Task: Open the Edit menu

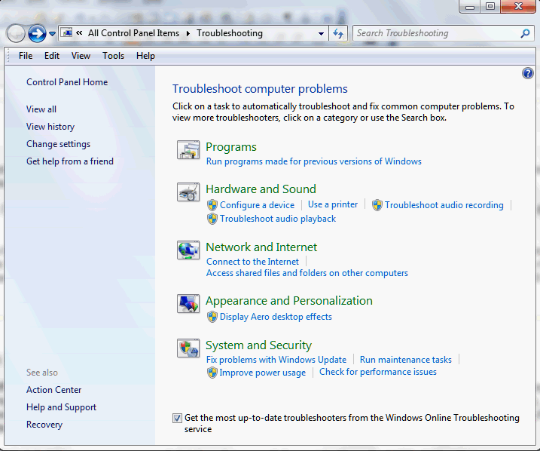Action: 52,56
